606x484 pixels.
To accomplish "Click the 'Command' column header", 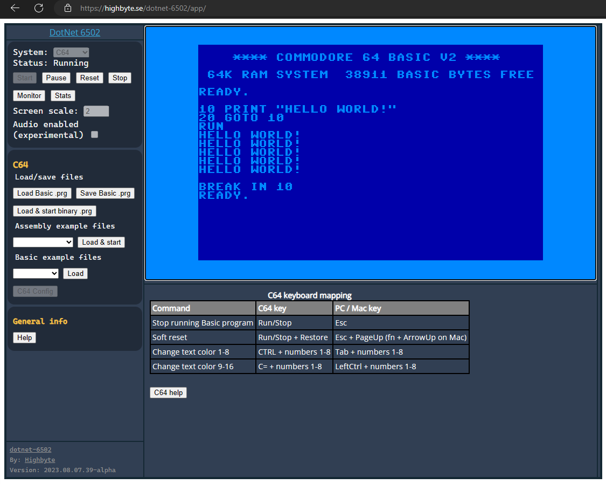I will (x=203, y=308).
